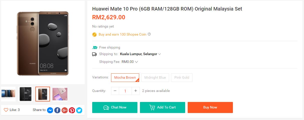Select Mocha Brown variation

[x=125, y=78]
